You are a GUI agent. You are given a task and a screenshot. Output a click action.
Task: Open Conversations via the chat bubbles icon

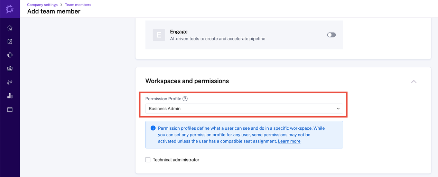click(x=10, y=55)
